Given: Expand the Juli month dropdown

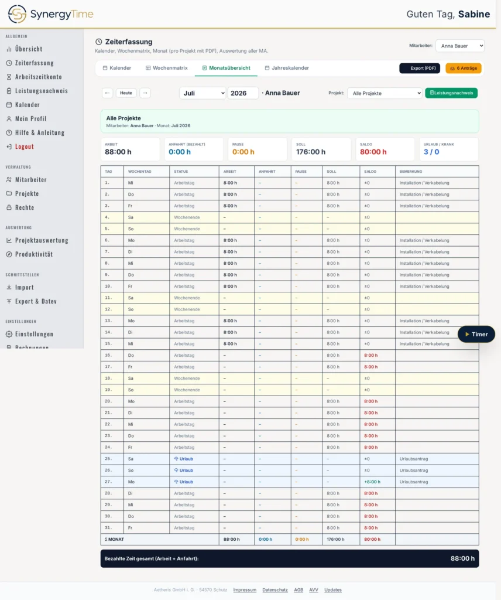Looking at the screenshot, I should click(203, 93).
